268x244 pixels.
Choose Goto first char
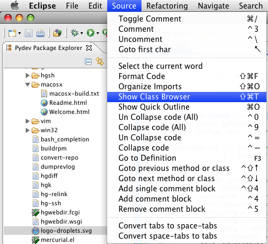tap(187, 49)
